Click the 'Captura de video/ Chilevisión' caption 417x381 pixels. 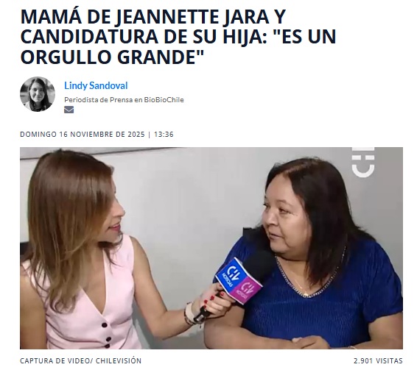tap(80, 361)
